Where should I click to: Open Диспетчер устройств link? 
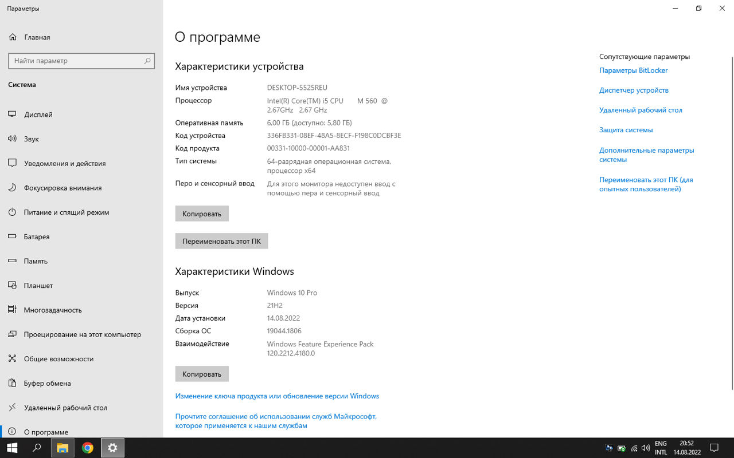coord(634,90)
